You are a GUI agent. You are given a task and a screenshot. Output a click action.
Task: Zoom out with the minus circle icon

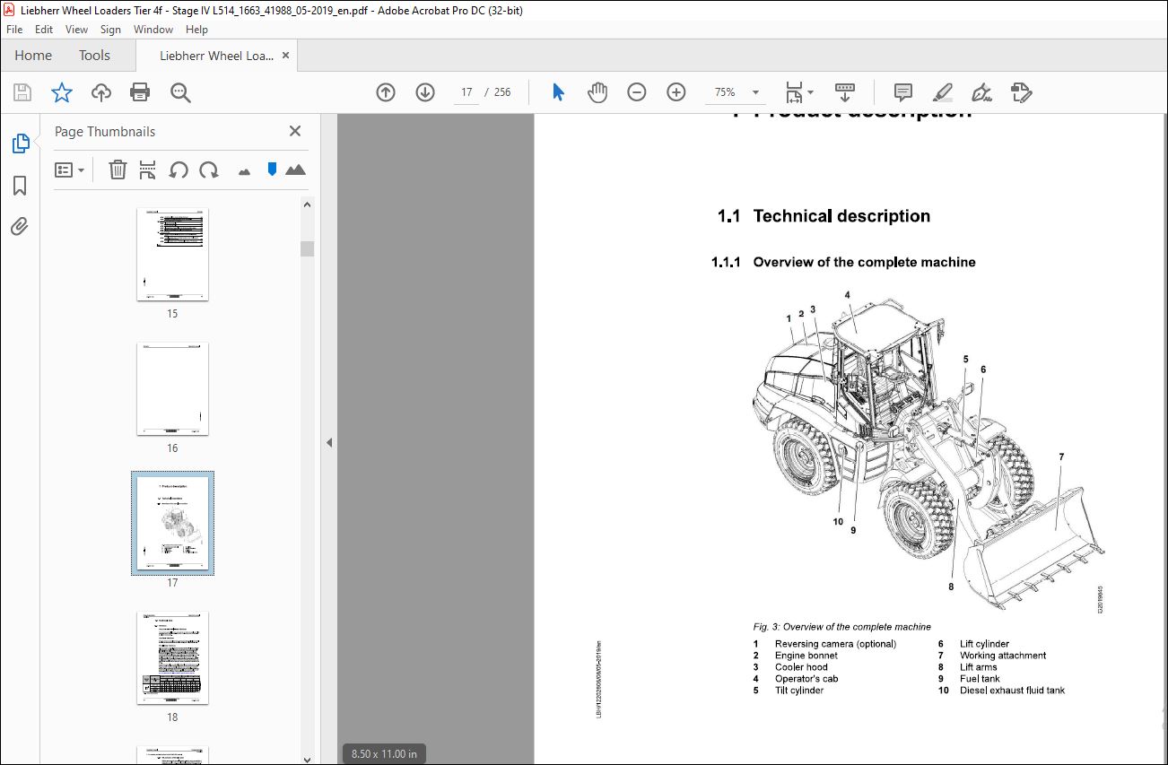[637, 92]
